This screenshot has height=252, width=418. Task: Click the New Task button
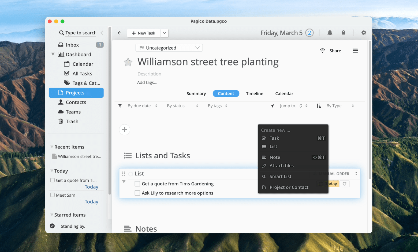[144, 33]
